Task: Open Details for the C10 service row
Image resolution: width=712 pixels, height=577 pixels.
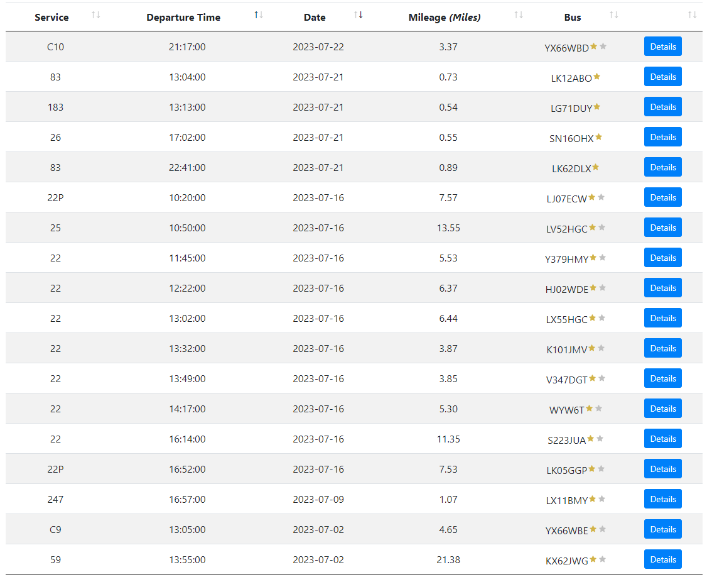Action: click(662, 47)
